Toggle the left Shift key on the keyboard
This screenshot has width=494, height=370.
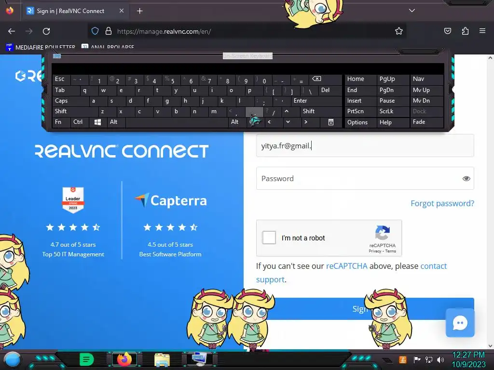tap(75, 111)
